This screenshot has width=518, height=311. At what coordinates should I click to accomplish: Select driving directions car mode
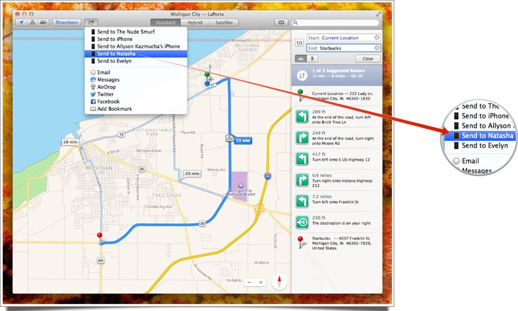point(301,59)
